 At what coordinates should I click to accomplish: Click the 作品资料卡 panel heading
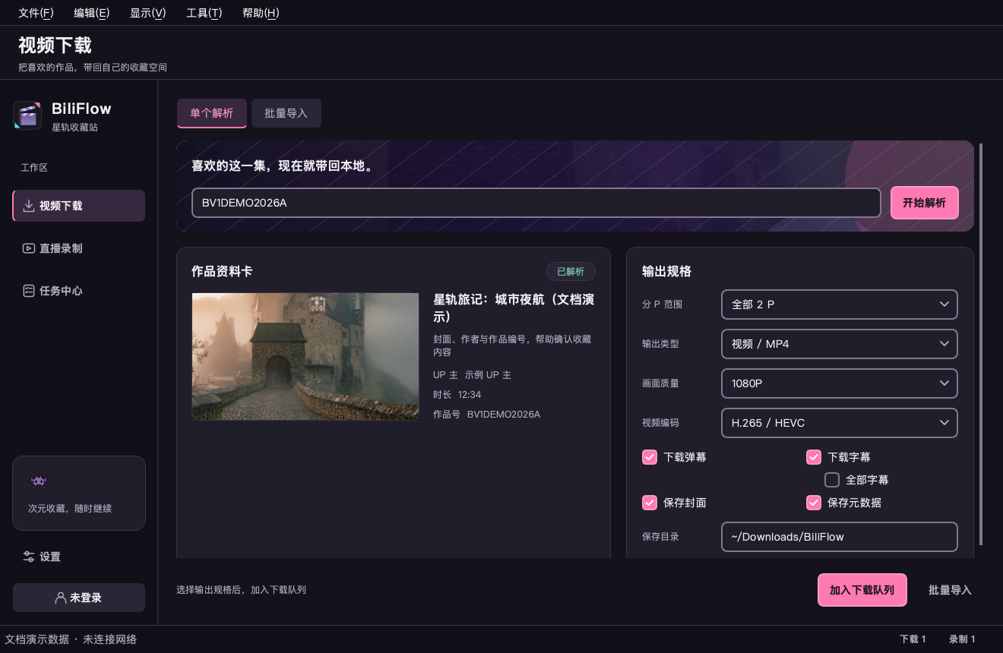[222, 272]
